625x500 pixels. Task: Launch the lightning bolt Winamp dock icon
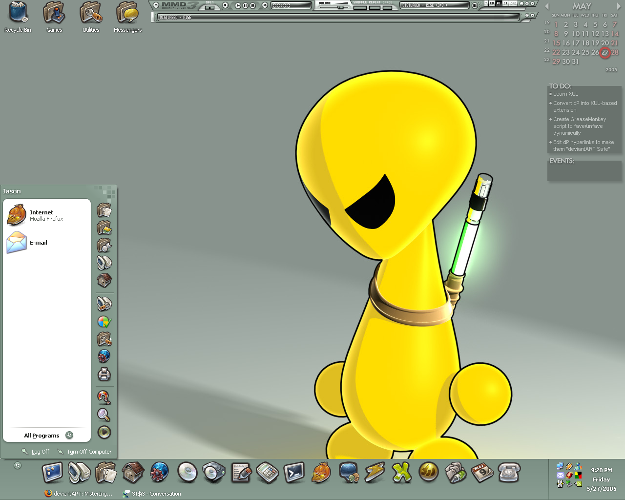point(375,473)
